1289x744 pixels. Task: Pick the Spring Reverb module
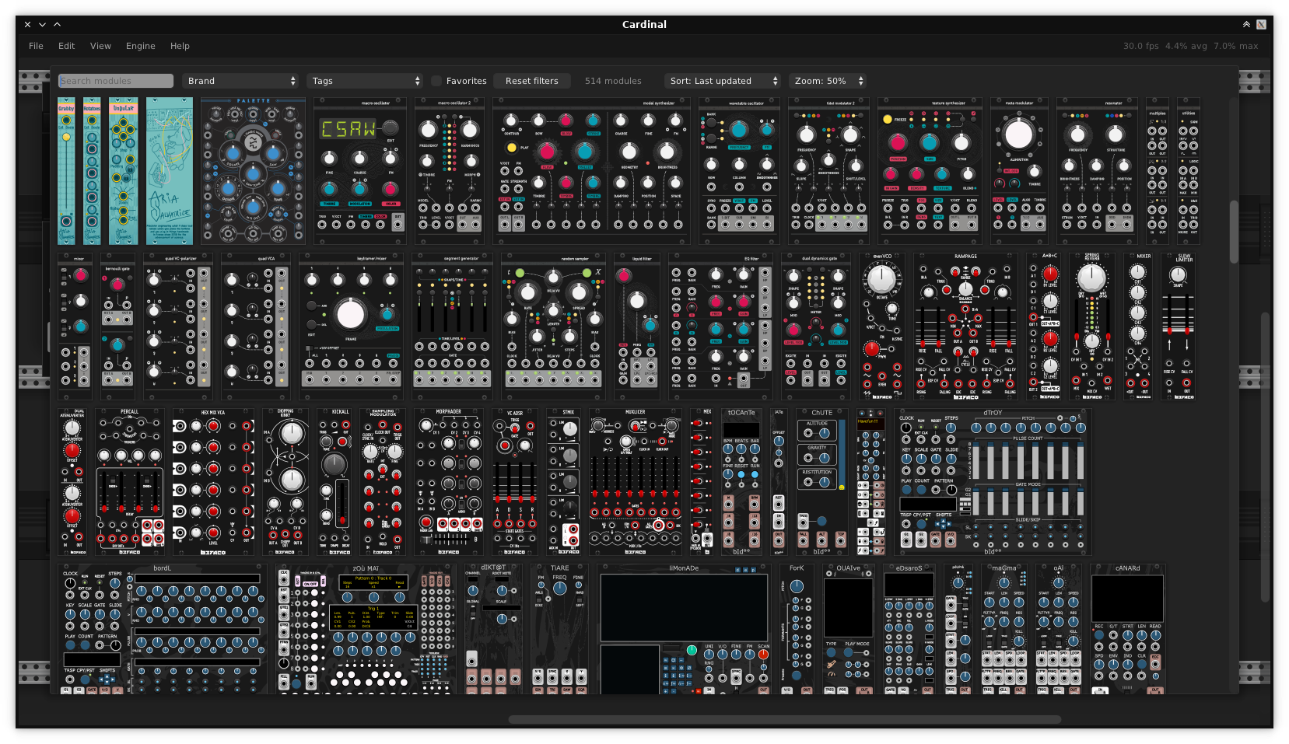point(1091,327)
